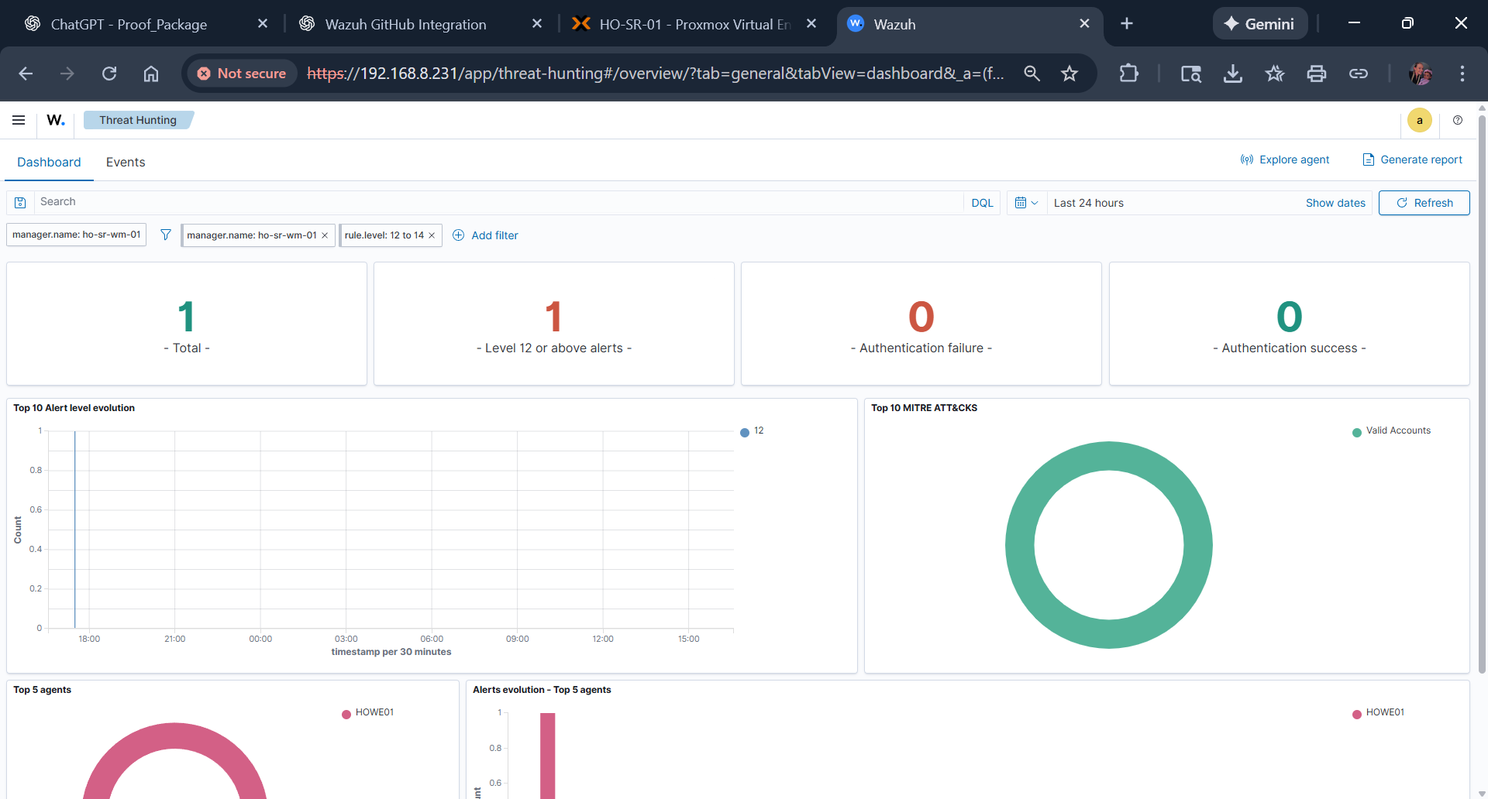This screenshot has width=1488, height=799.
Task: Open the Generate report document icon
Action: coord(1367,159)
